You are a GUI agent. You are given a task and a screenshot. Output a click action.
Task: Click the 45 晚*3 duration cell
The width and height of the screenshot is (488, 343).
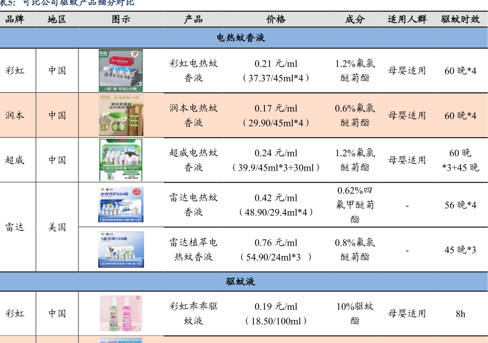pos(460,250)
